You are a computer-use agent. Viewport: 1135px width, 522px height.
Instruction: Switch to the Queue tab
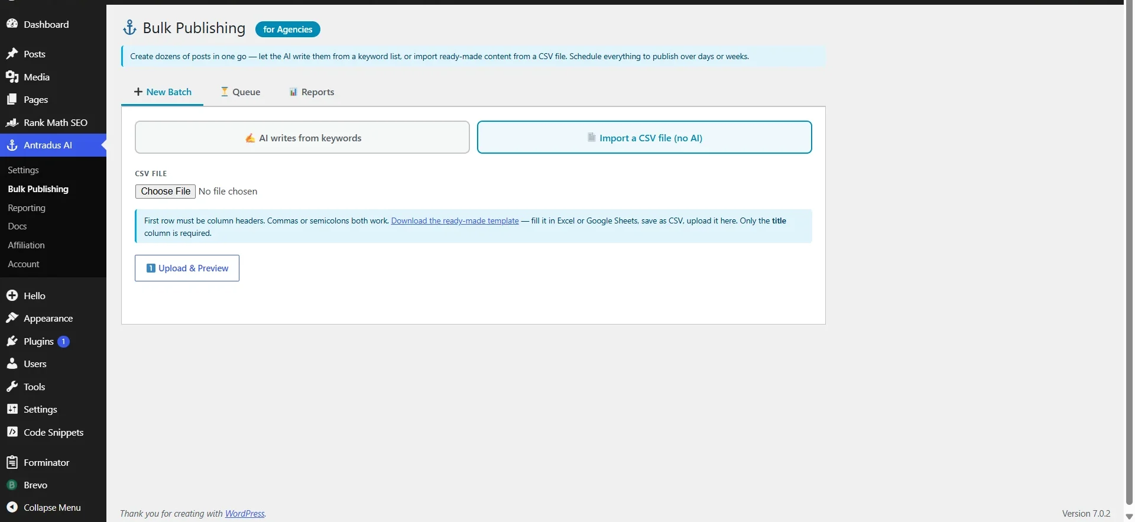click(x=241, y=92)
